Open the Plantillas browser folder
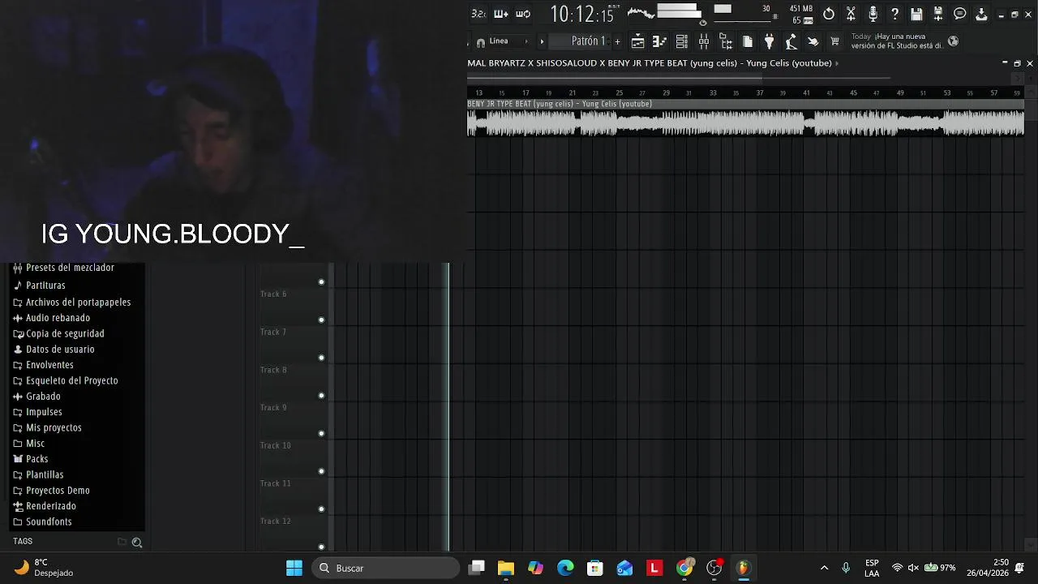This screenshot has width=1038, height=584. [38, 474]
